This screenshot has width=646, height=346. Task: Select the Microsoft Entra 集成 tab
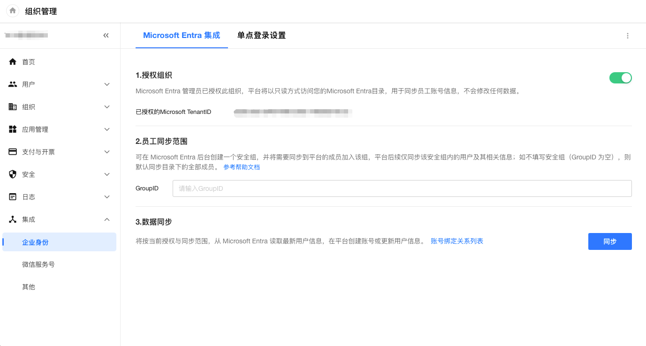click(x=182, y=36)
